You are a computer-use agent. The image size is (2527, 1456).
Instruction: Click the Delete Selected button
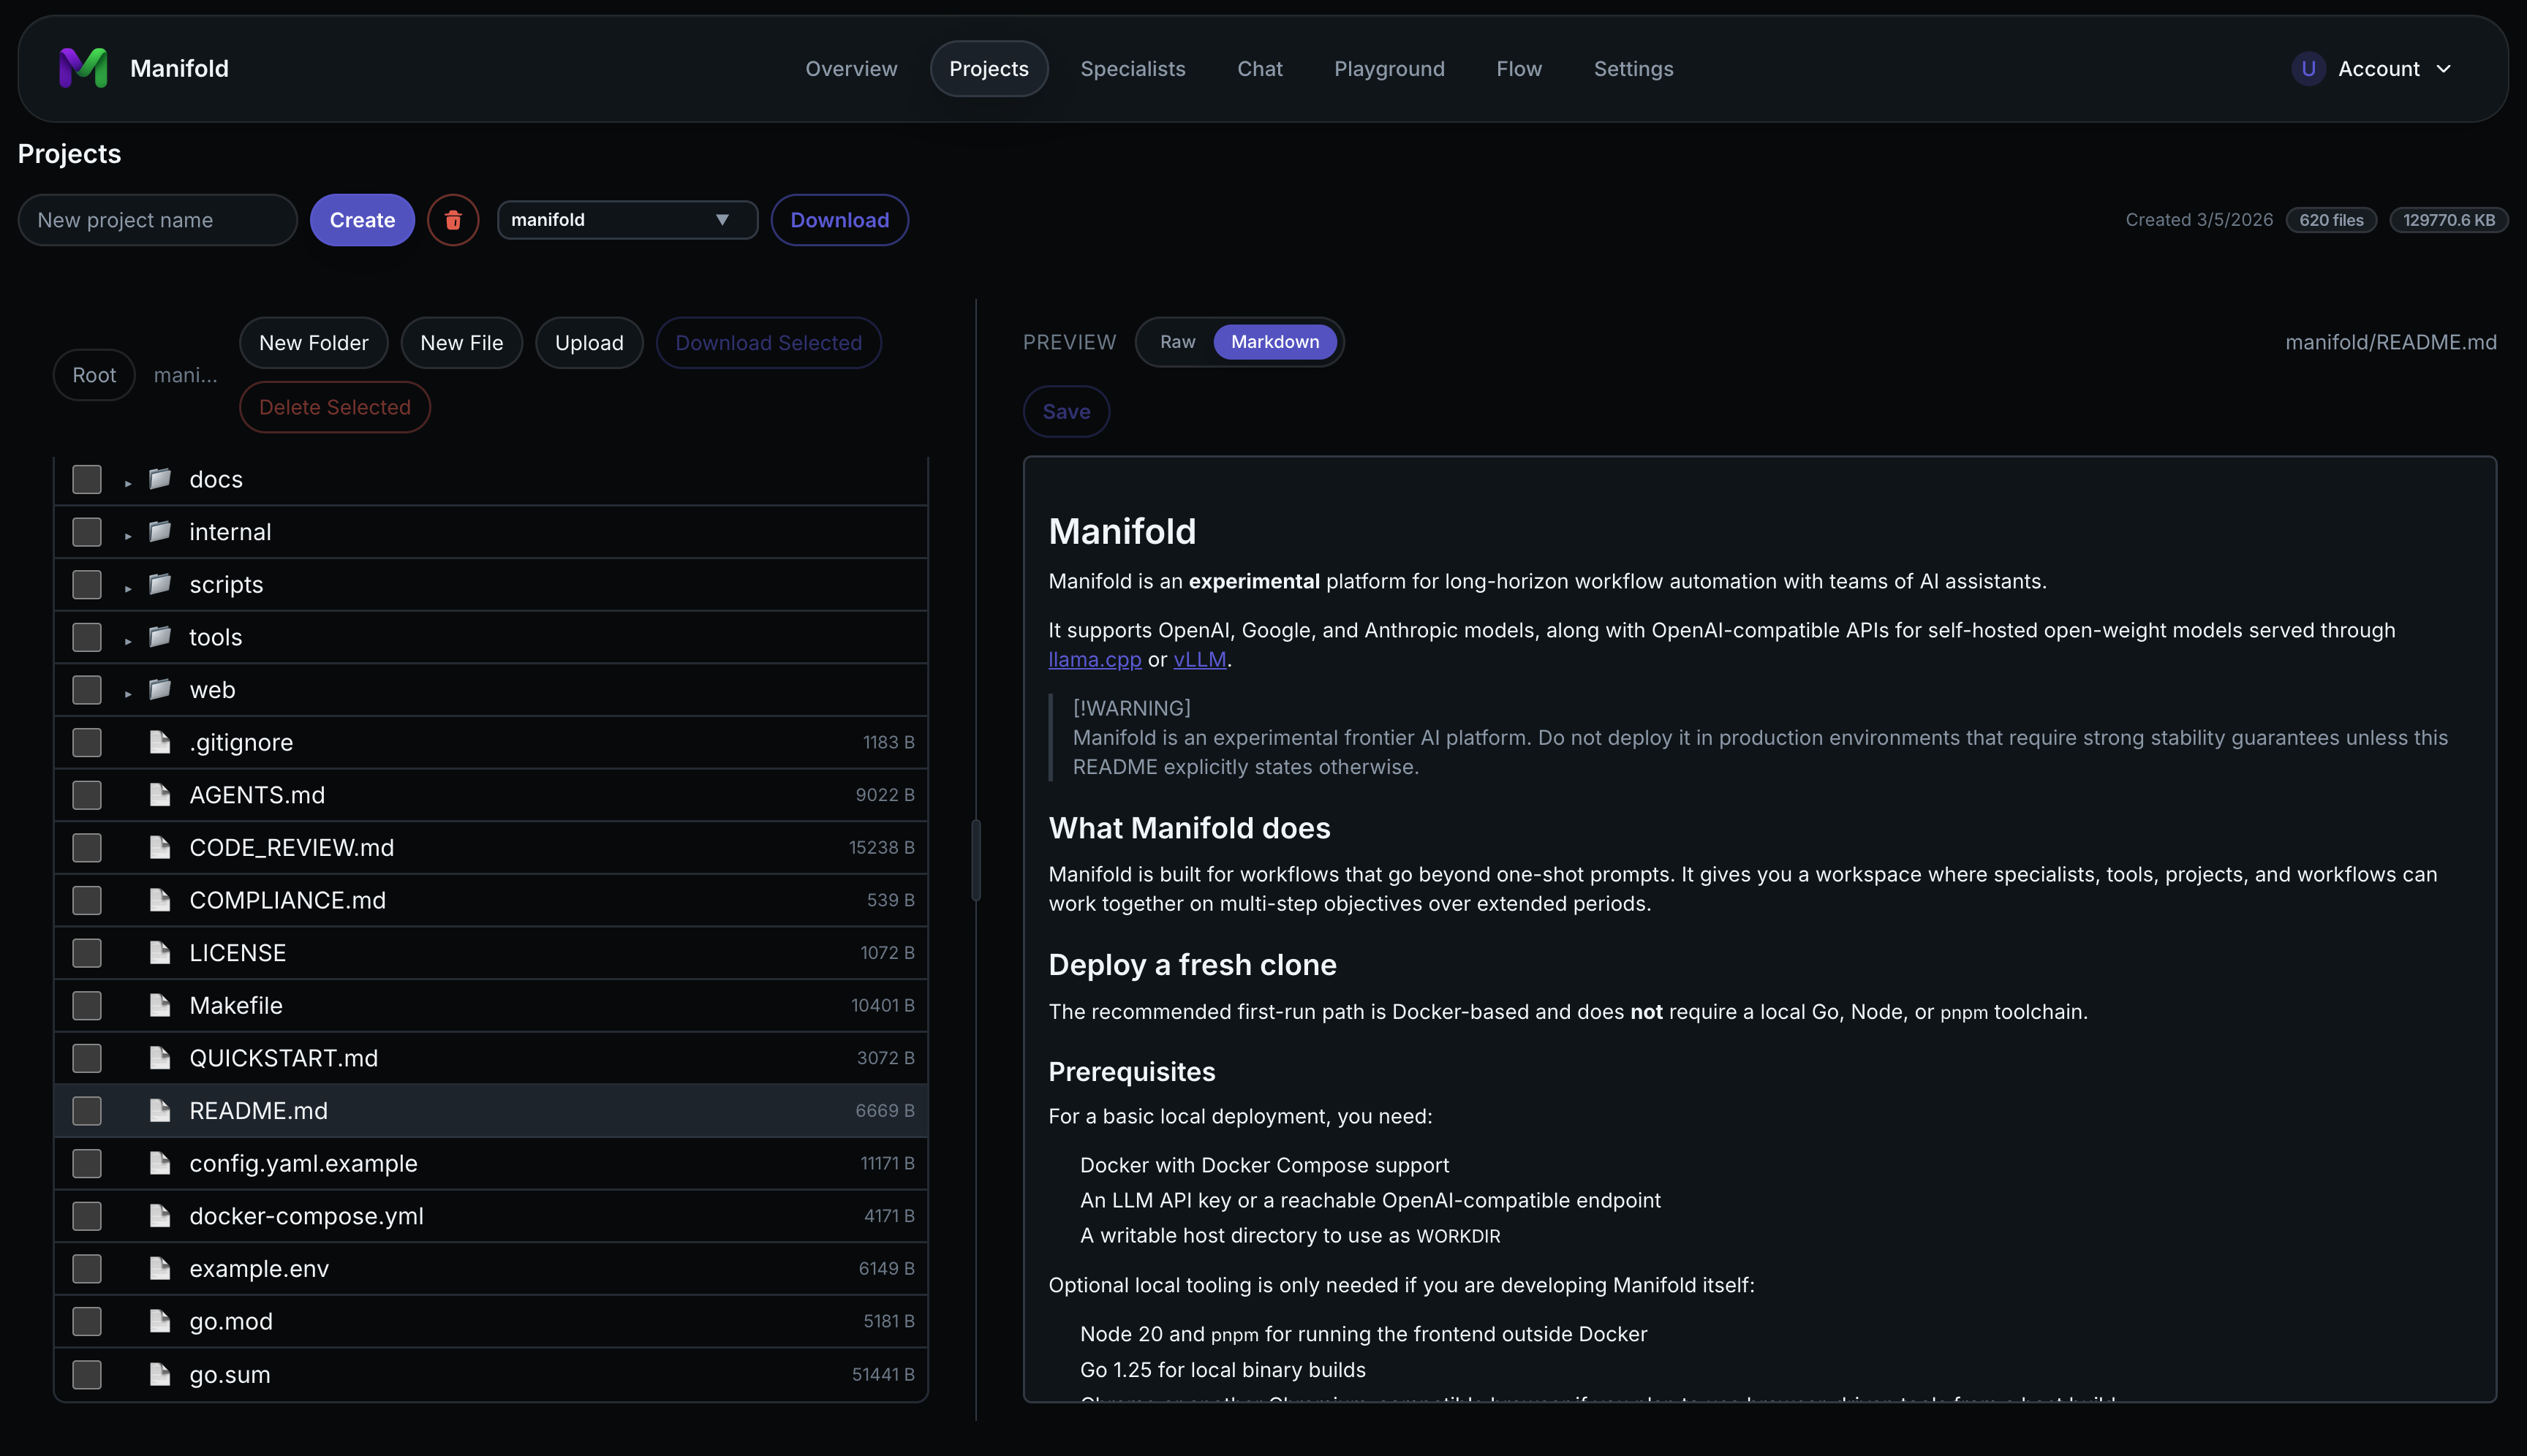334,407
